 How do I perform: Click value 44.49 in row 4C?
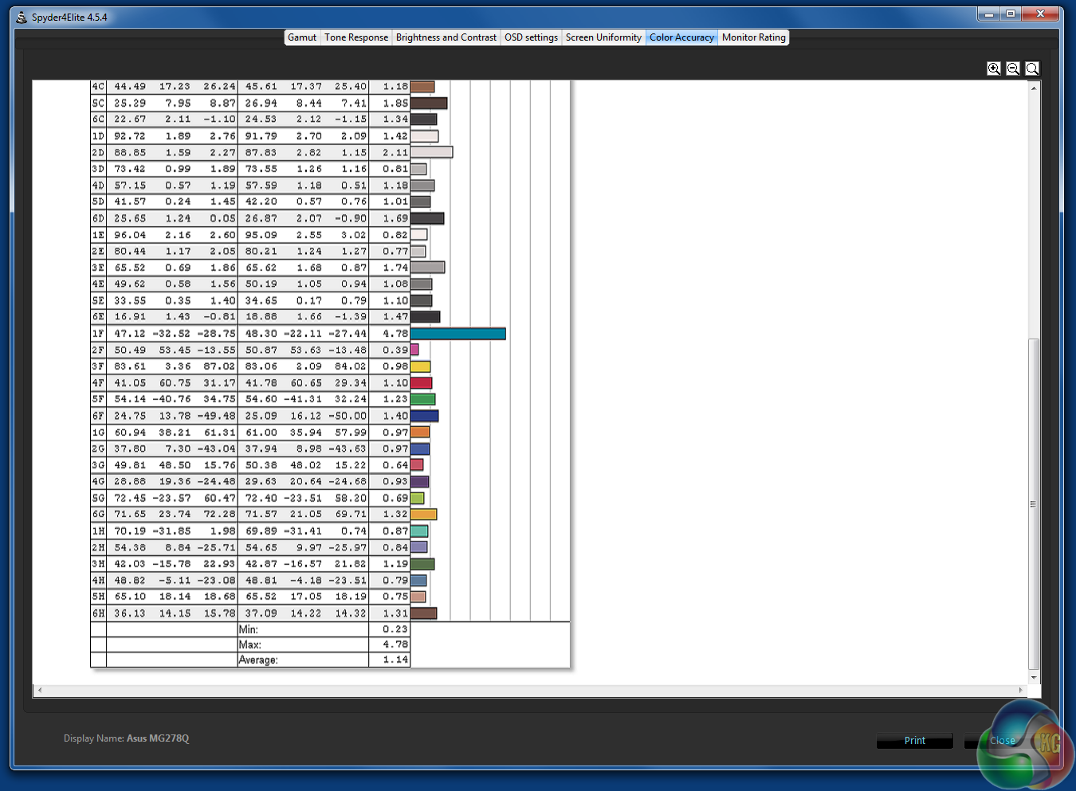click(x=130, y=87)
